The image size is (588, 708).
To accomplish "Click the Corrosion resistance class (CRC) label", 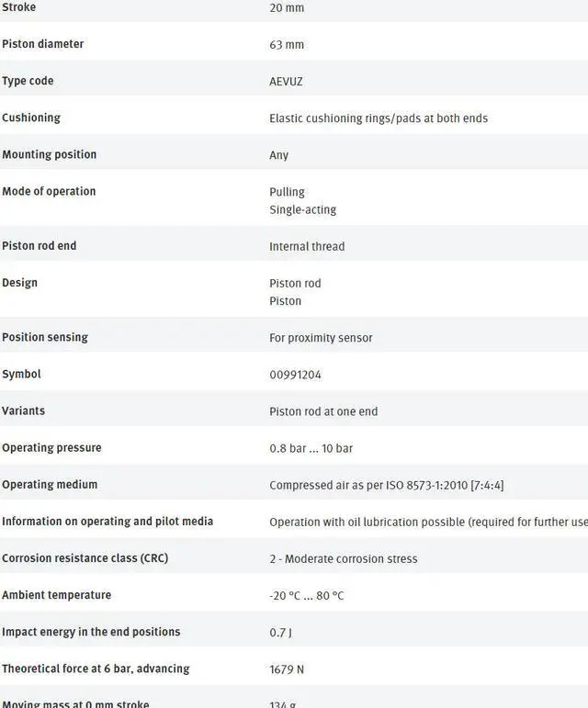I will (x=85, y=557).
